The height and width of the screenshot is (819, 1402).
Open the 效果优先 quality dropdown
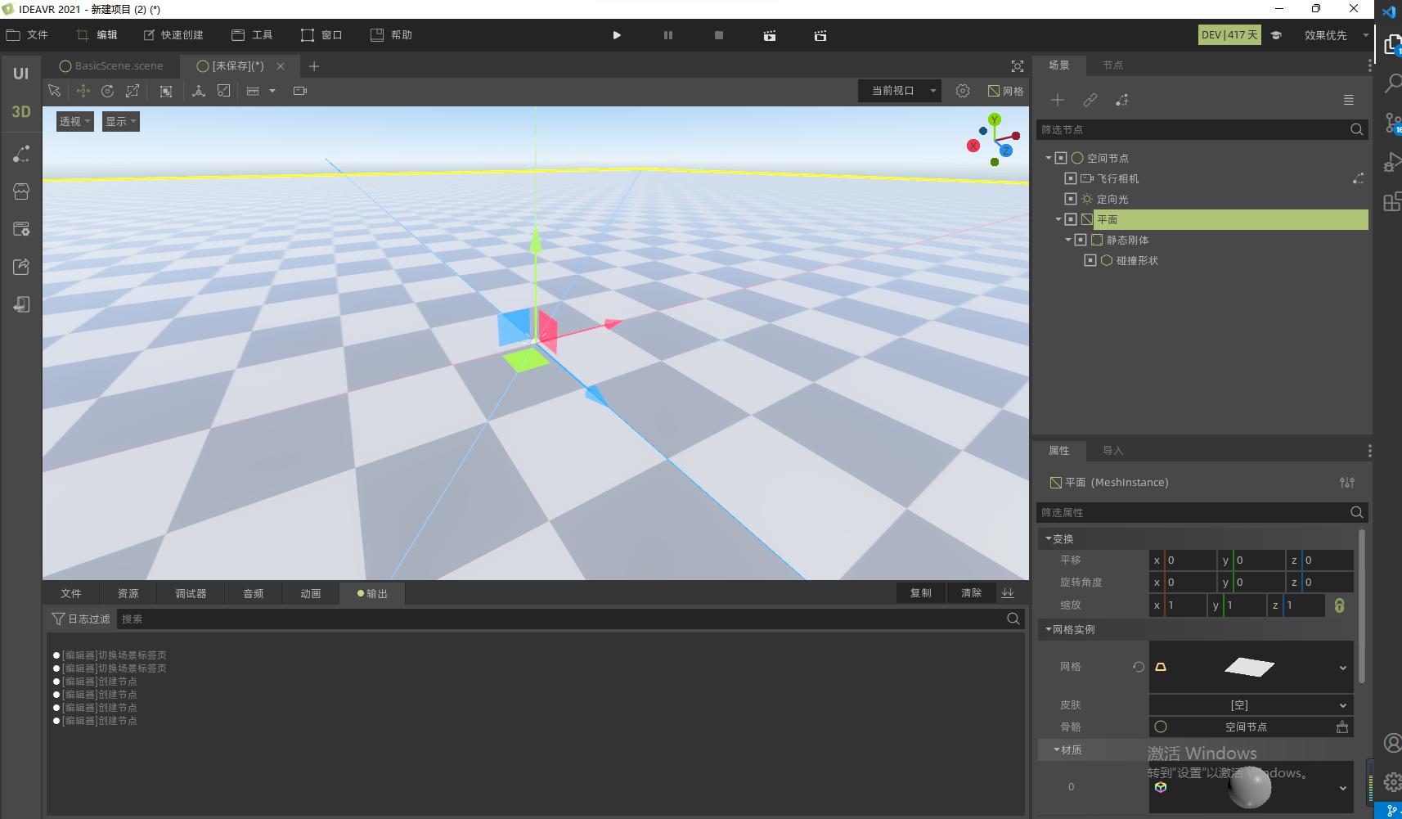[x=1334, y=35]
